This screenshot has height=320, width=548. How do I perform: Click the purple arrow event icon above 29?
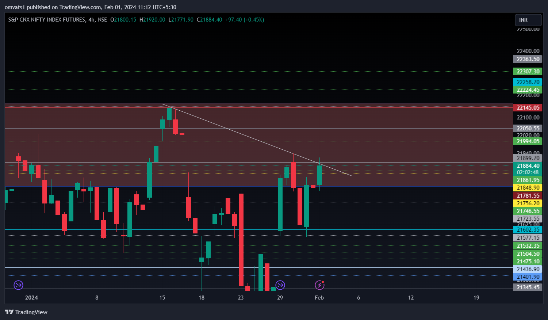pyautogui.click(x=280, y=285)
